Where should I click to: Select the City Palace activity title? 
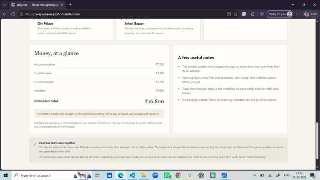[x=45, y=23]
